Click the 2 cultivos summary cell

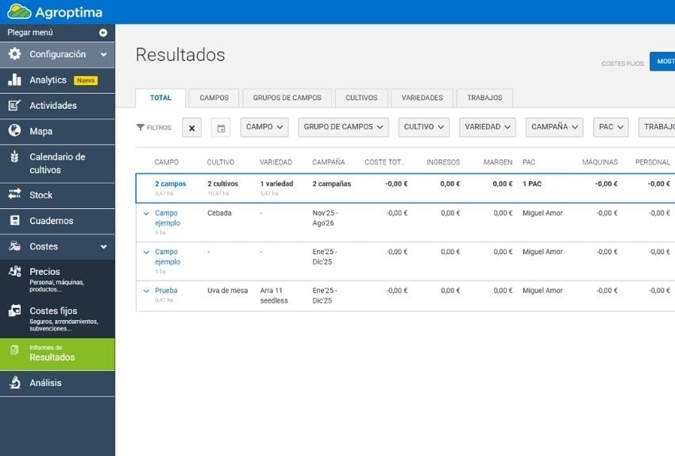tap(223, 184)
